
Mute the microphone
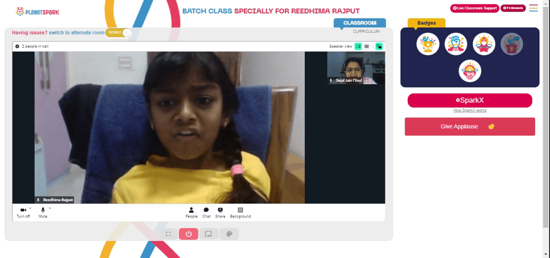43,212
